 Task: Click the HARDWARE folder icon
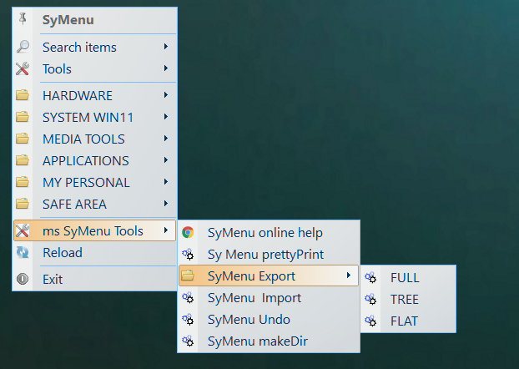[23, 95]
